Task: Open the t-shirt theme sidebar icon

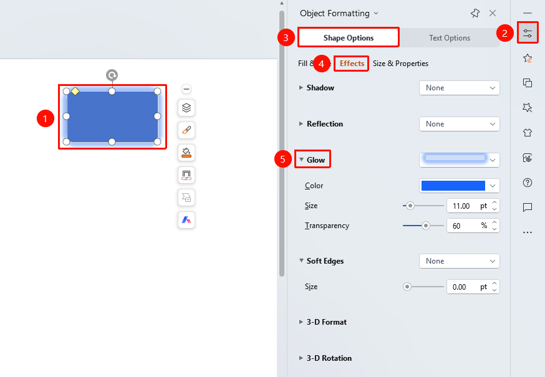Action: (528, 132)
